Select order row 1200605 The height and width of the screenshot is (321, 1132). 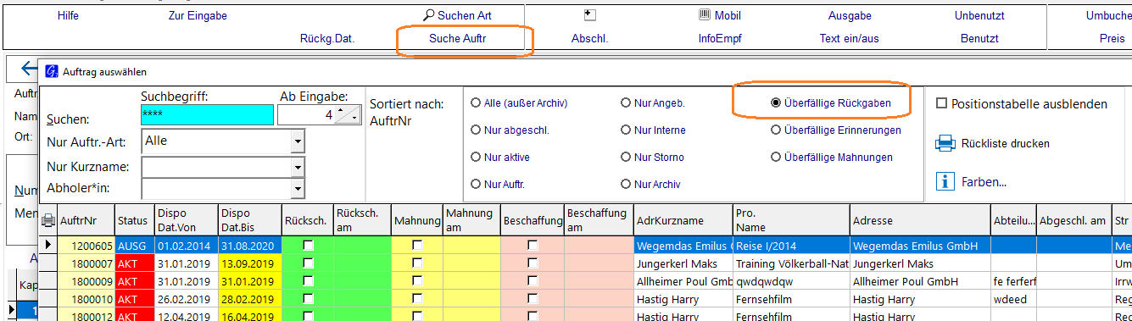pos(585,246)
